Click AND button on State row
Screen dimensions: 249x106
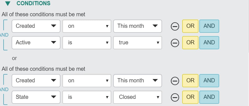209,97
